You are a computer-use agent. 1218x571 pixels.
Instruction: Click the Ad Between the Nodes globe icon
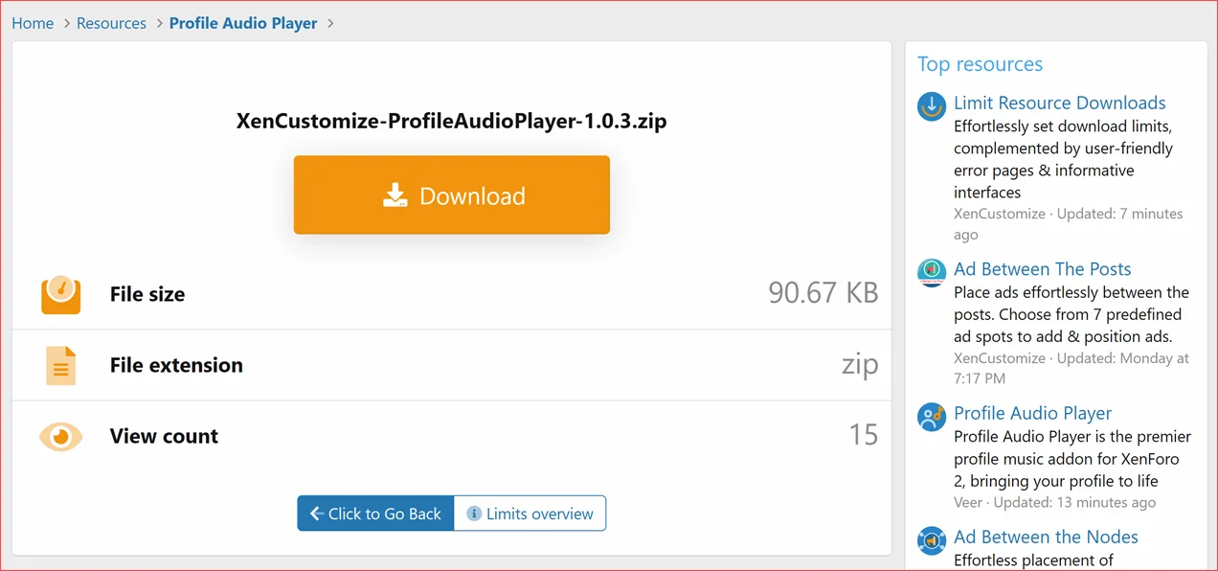click(x=931, y=541)
